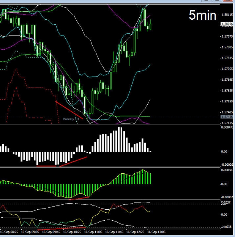Screen dimensions: 235x237
Task: Click time label 16 Sep 09:05
Action: point(30,232)
